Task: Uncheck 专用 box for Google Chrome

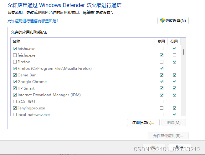Action: click(161, 81)
